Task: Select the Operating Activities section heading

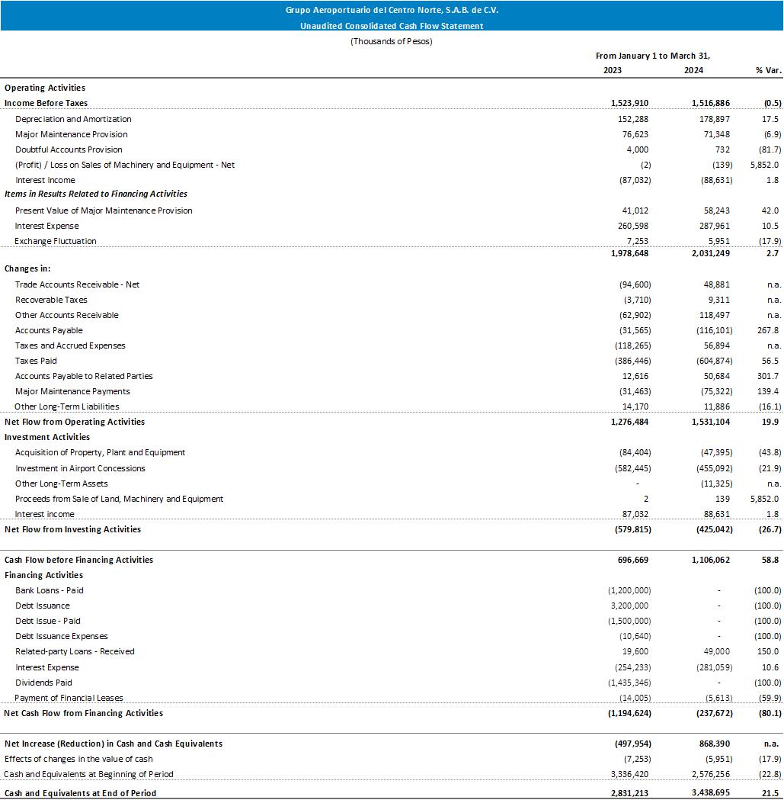Action: (45, 88)
